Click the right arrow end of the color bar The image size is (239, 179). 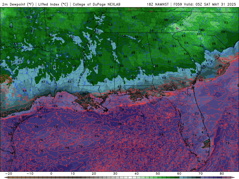point(233,178)
